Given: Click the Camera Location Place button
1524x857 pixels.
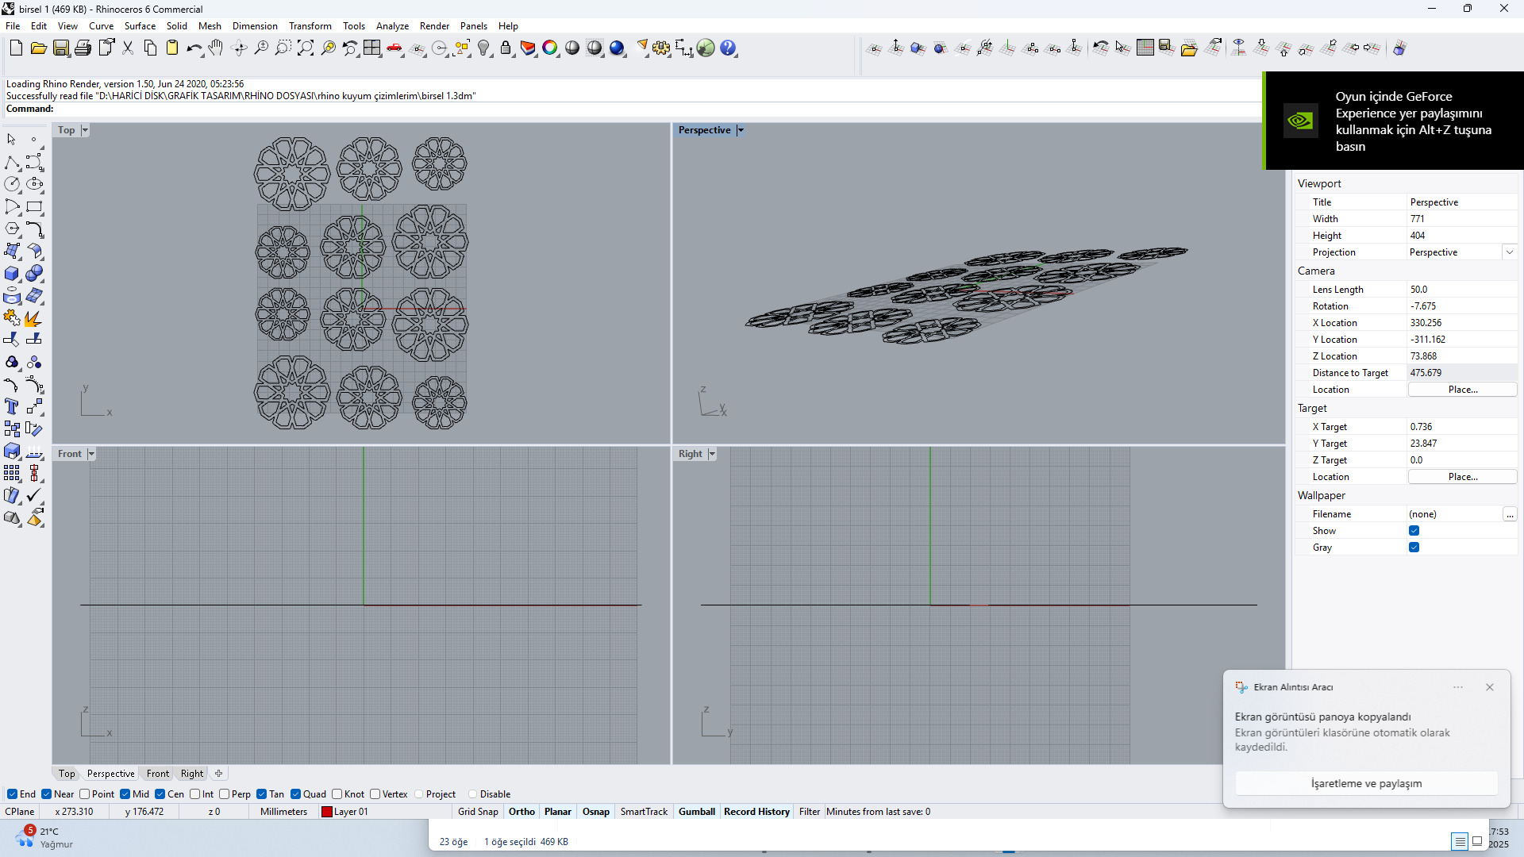Looking at the screenshot, I should click(x=1462, y=390).
